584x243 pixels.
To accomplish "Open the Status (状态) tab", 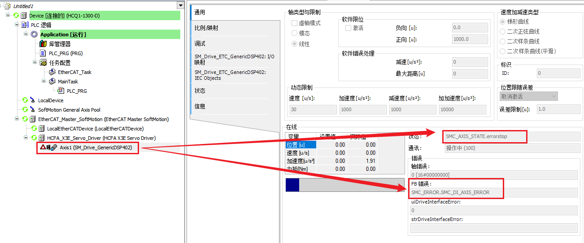I will 200,91.
